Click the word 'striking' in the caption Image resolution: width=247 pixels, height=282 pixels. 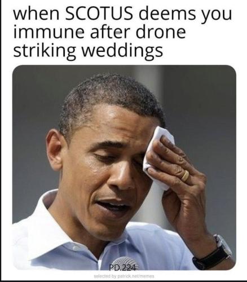45,50
